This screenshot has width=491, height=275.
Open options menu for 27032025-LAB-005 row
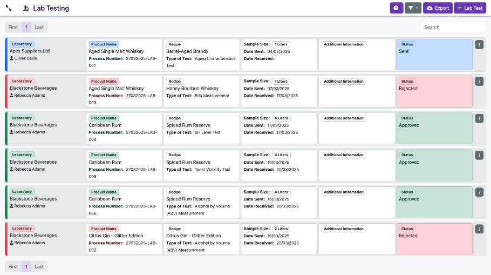click(x=479, y=155)
